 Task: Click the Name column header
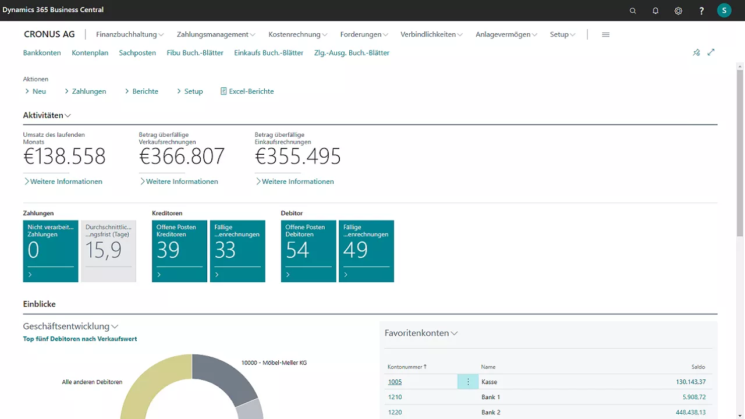[x=488, y=367]
